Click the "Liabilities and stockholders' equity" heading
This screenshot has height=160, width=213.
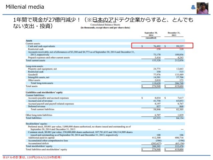[44, 93]
